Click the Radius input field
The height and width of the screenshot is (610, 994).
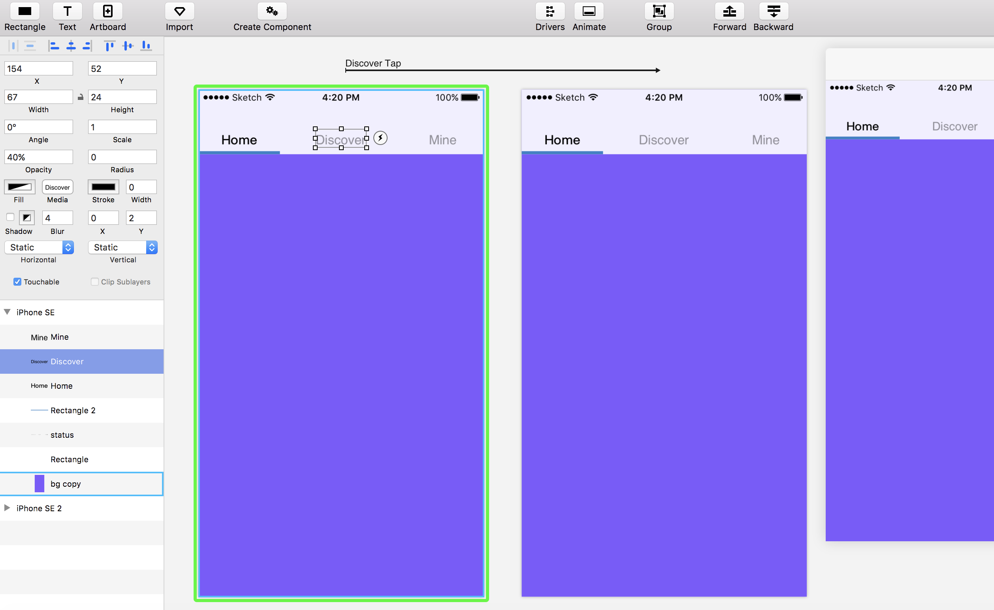click(x=122, y=157)
